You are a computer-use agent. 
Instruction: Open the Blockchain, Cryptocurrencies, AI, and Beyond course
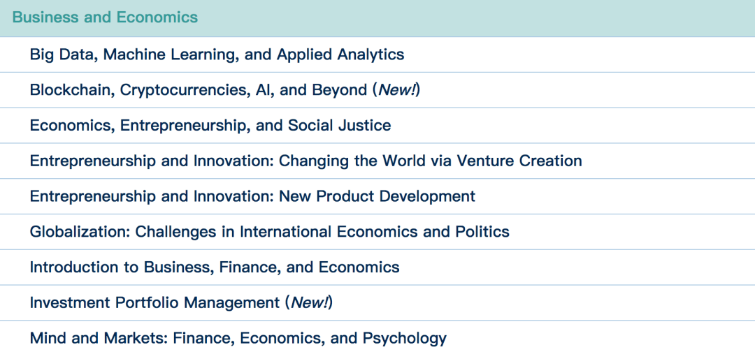[198, 90]
